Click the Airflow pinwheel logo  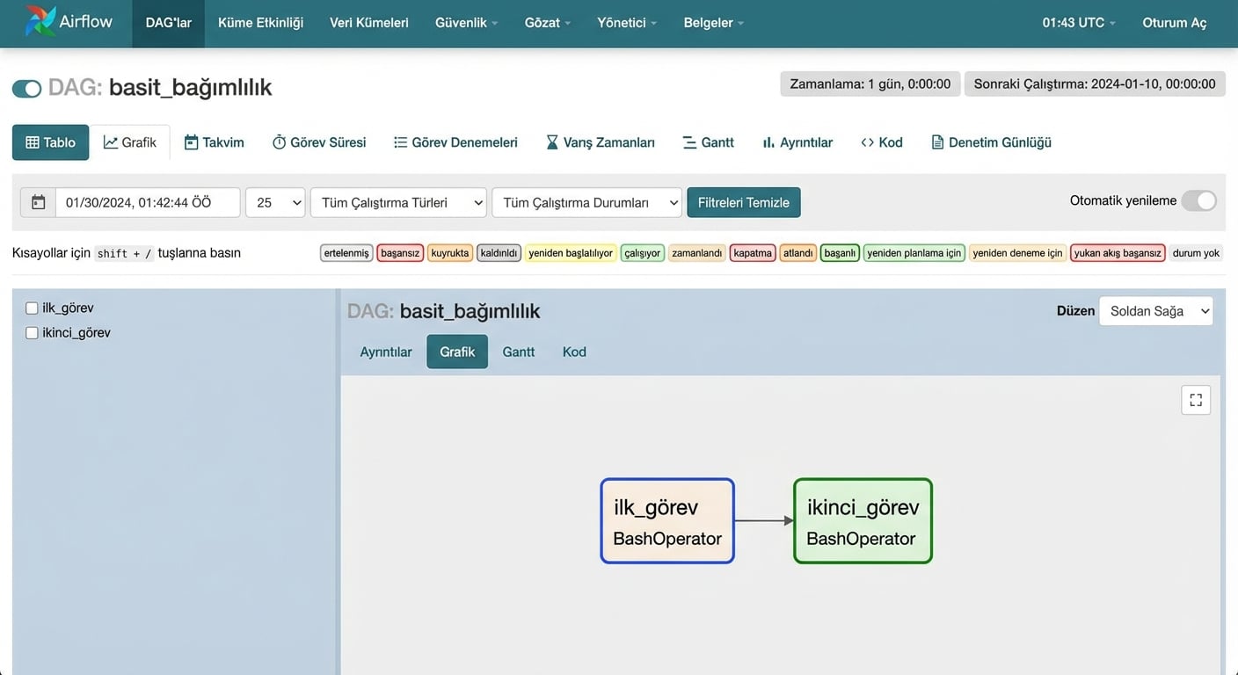[x=40, y=21]
